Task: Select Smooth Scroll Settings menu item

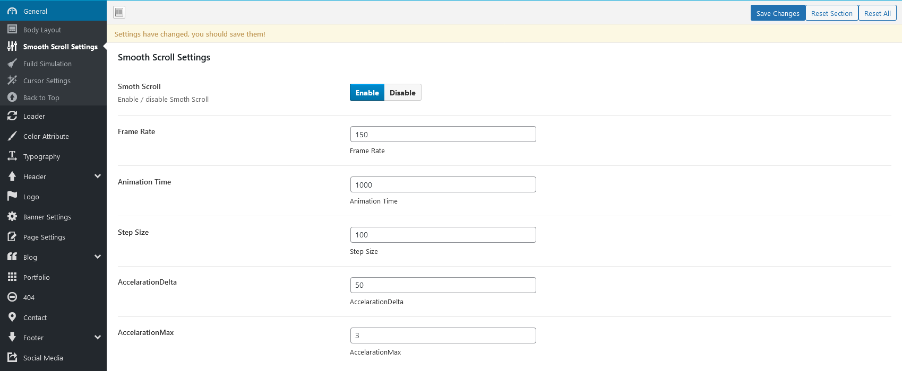Action: coord(53,47)
